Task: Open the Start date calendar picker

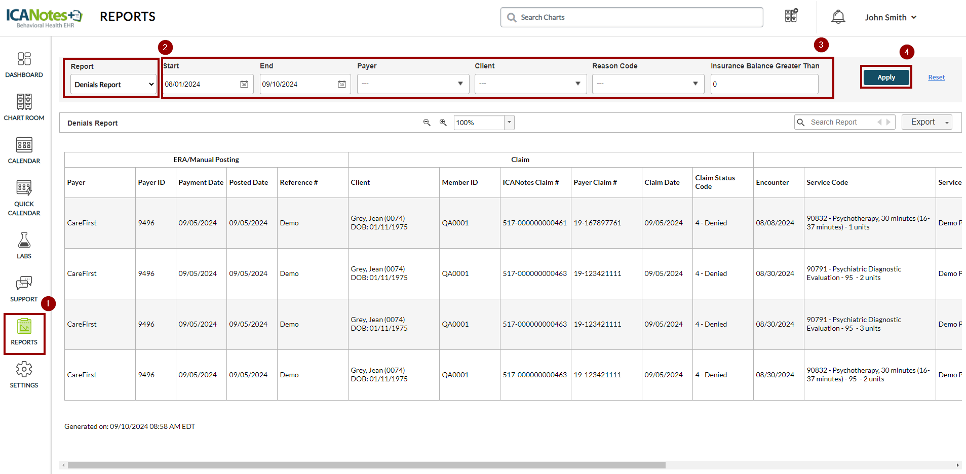Action: pyautogui.click(x=244, y=84)
